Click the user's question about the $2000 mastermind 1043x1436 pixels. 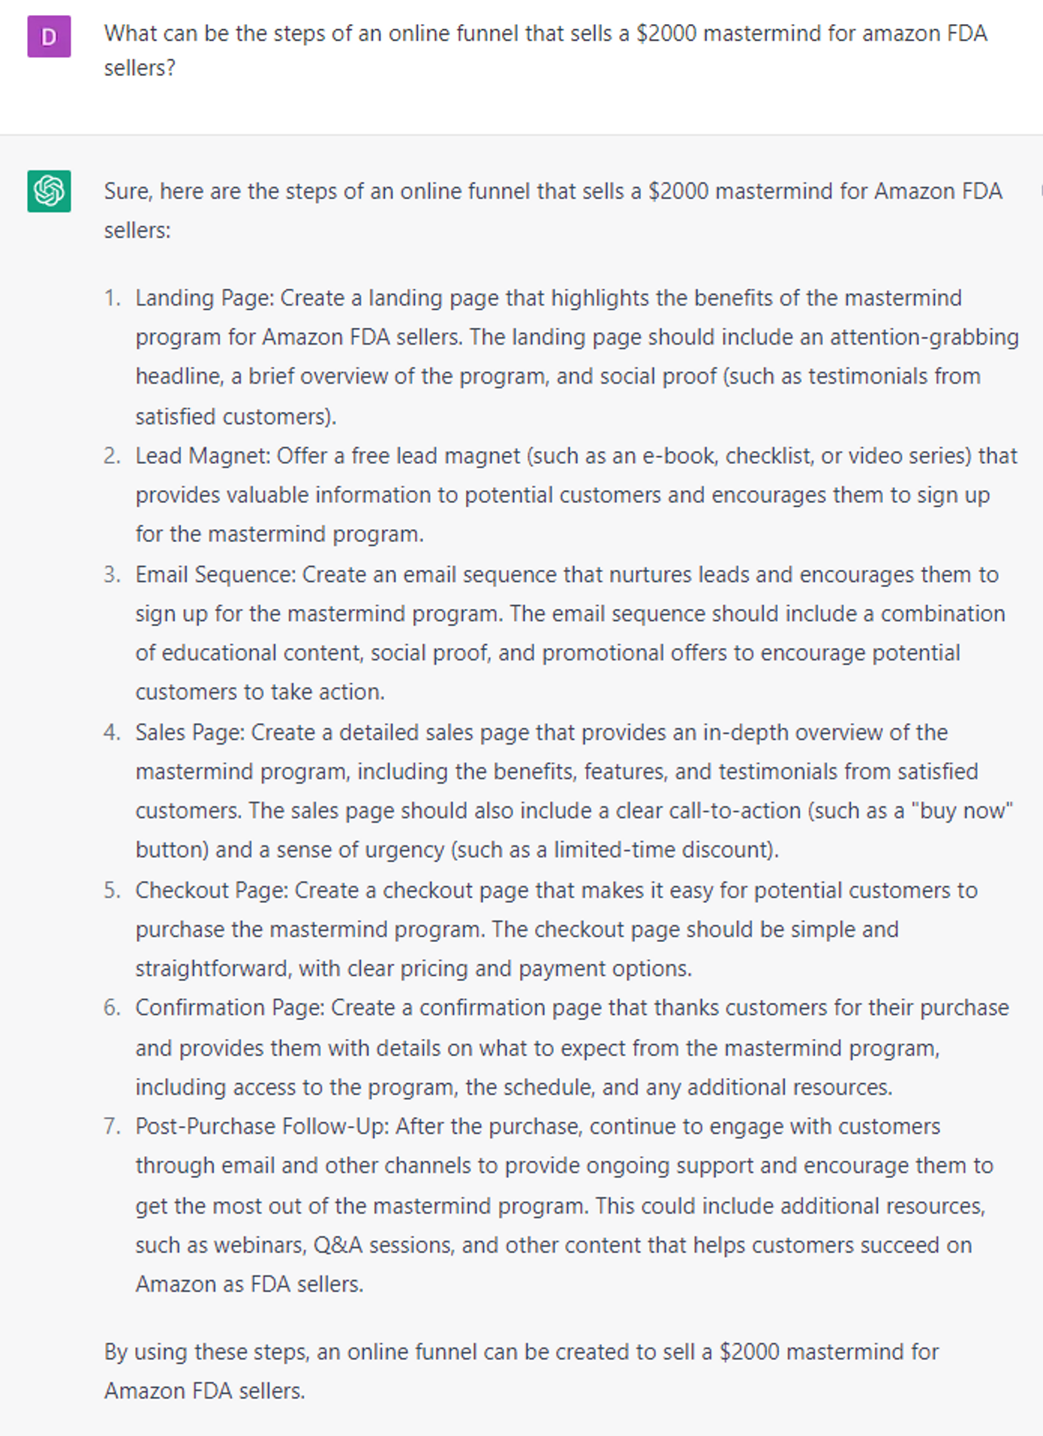point(546,50)
